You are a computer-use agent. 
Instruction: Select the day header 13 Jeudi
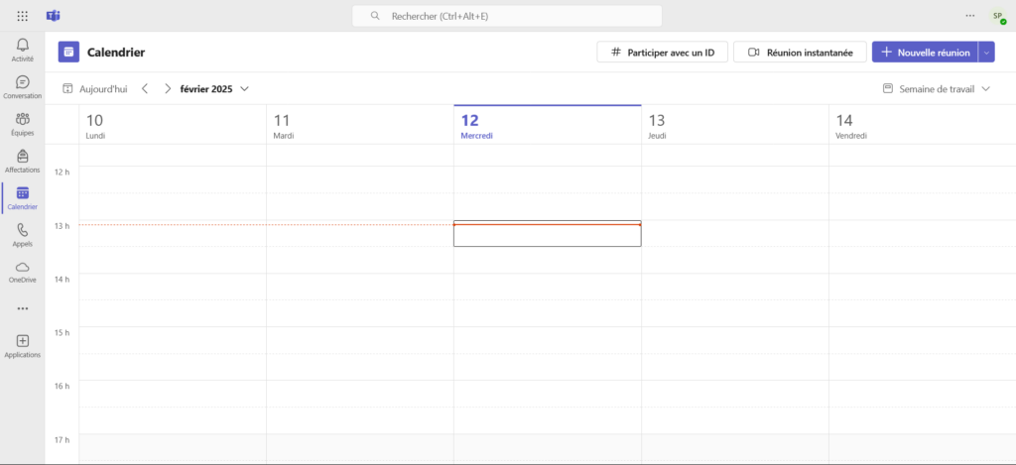coord(735,126)
